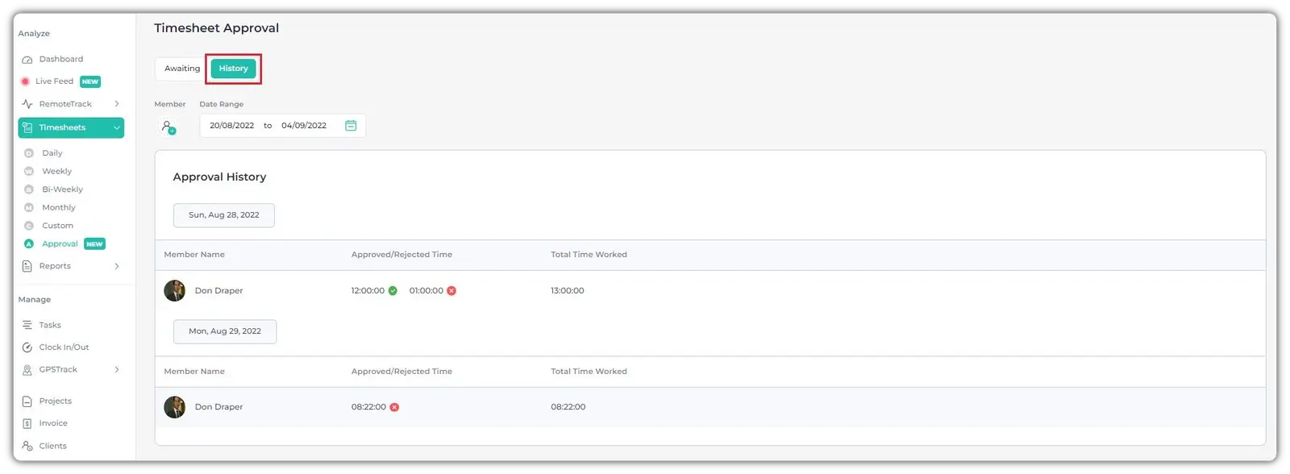Open the date range calendar icon
The width and height of the screenshot is (1290, 474).
[351, 126]
